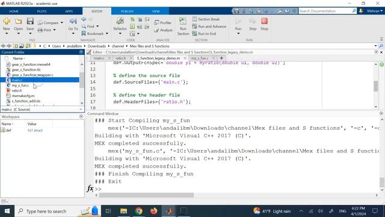Click the editor vertical scrollbar thumb
The width and height of the screenshot is (385, 217).
[x=375, y=86]
